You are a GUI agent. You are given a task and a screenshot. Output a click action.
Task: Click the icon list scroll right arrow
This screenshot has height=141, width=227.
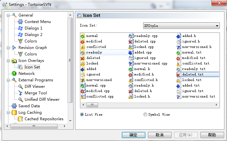(217, 105)
